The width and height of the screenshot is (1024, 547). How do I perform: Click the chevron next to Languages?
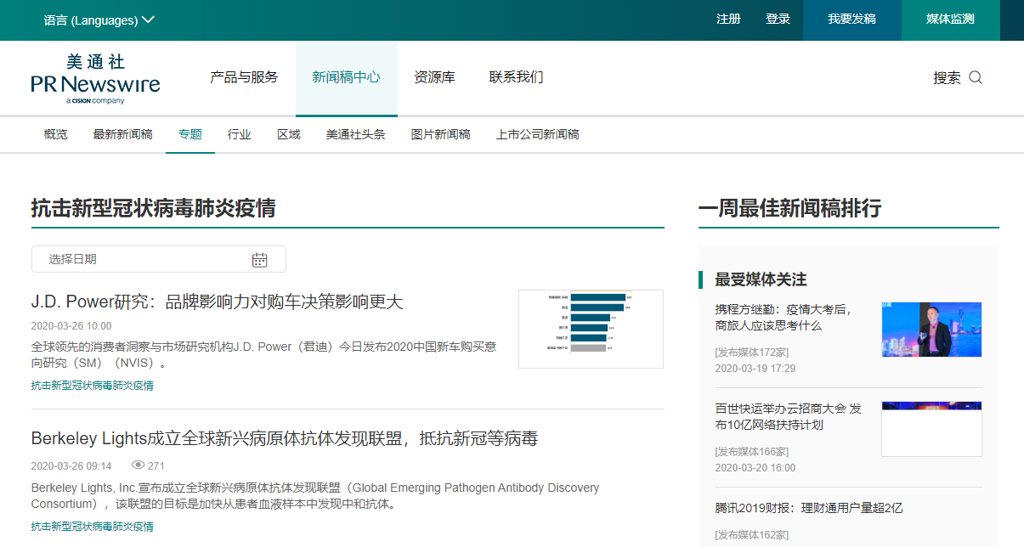pyautogui.click(x=148, y=20)
